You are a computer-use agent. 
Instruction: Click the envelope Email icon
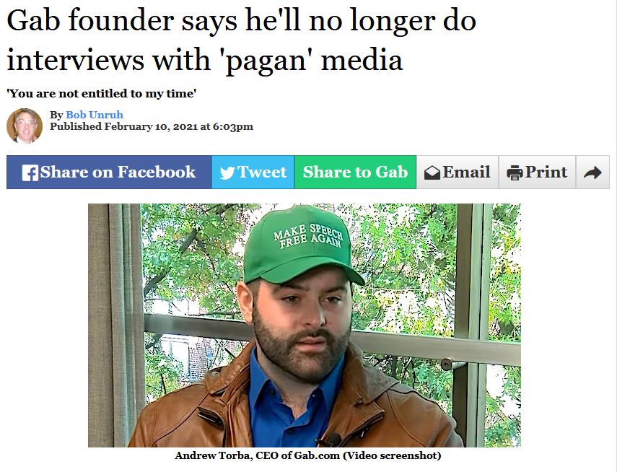tap(432, 172)
